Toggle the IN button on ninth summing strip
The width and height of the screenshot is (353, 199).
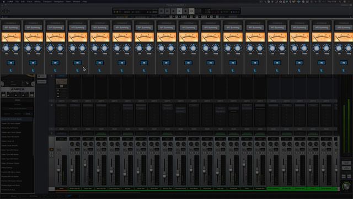[x=188, y=62]
